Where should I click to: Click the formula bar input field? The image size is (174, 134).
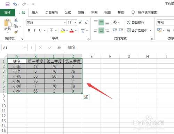pyautogui.click(x=119, y=47)
